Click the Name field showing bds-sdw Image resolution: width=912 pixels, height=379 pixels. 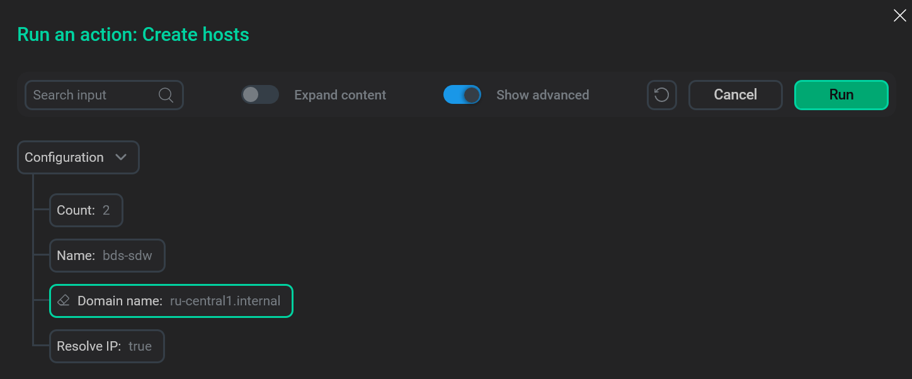click(106, 255)
